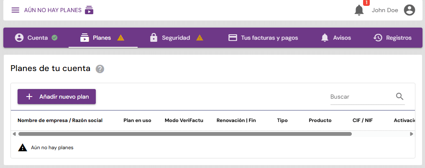Click the help question mark icon
Viewport: 425px width, 168px height.
[100, 69]
